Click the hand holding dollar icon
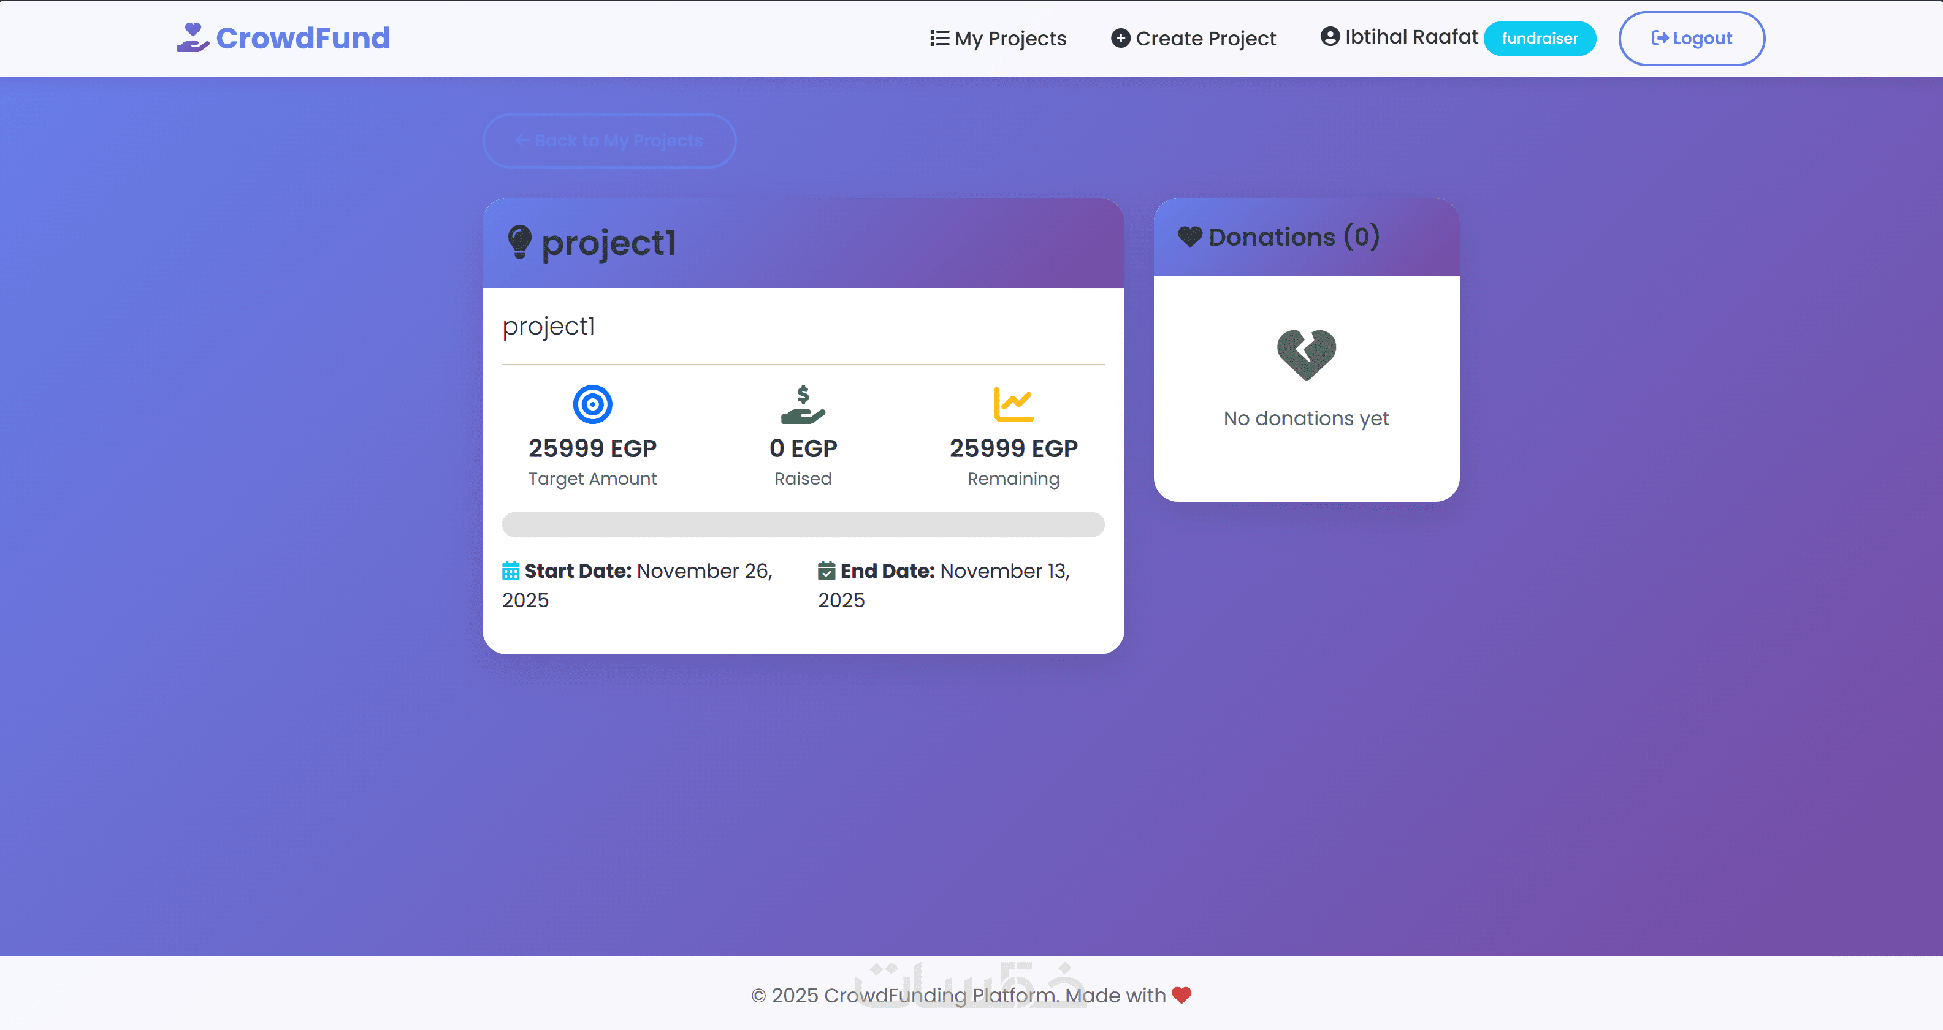Screen dimensions: 1943x1030 [x=803, y=404]
